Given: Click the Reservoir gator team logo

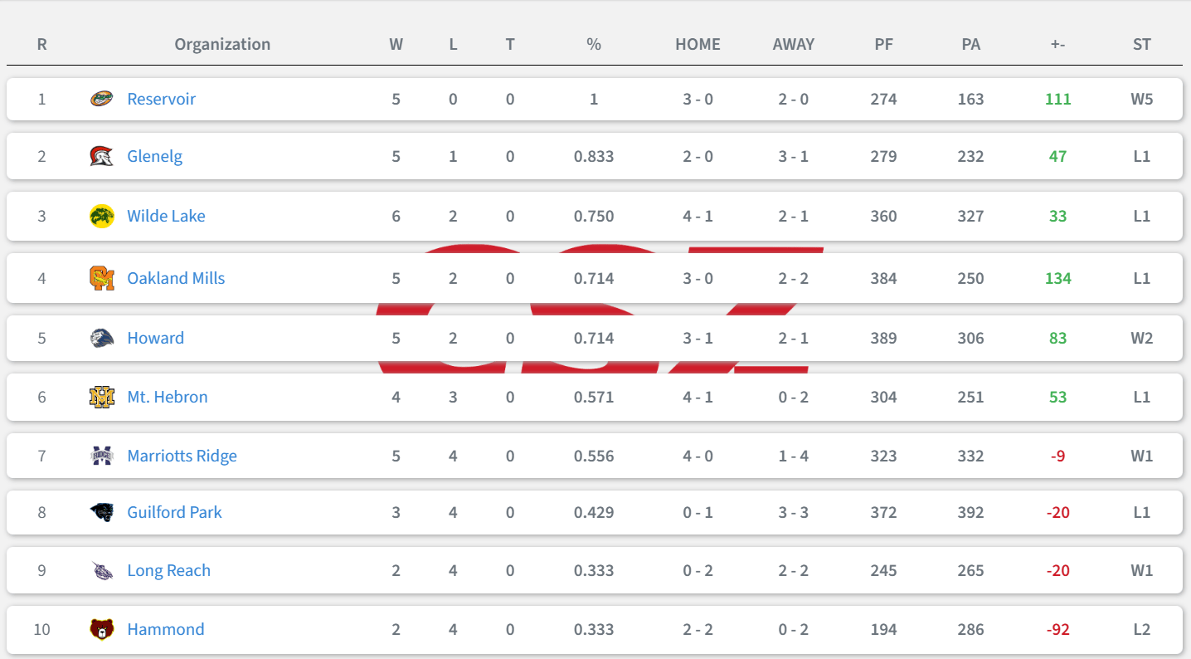Looking at the screenshot, I should pyautogui.click(x=101, y=99).
